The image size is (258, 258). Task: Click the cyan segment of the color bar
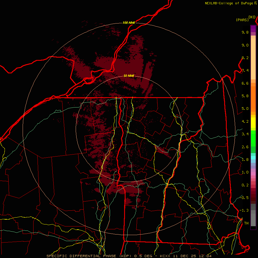[253, 158]
